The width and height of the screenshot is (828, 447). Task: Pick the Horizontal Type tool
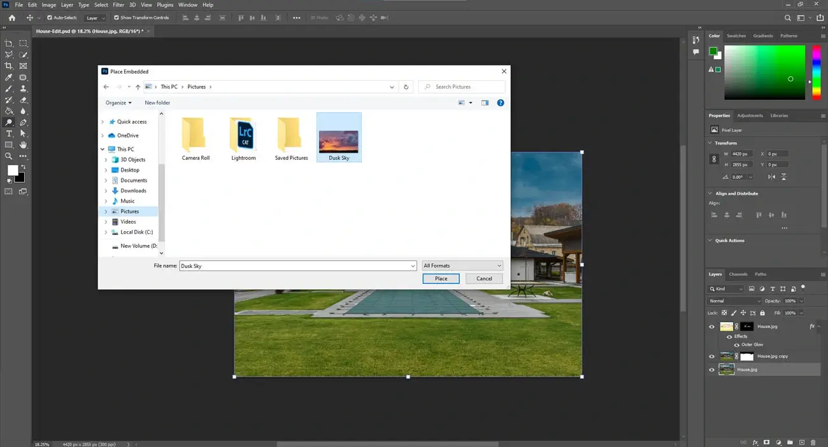[x=9, y=132]
